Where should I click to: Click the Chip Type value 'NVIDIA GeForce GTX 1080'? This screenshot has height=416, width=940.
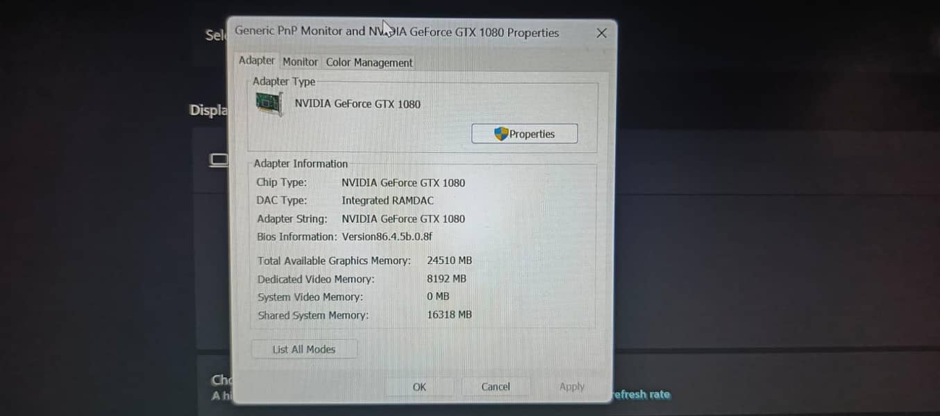(x=403, y=182)
